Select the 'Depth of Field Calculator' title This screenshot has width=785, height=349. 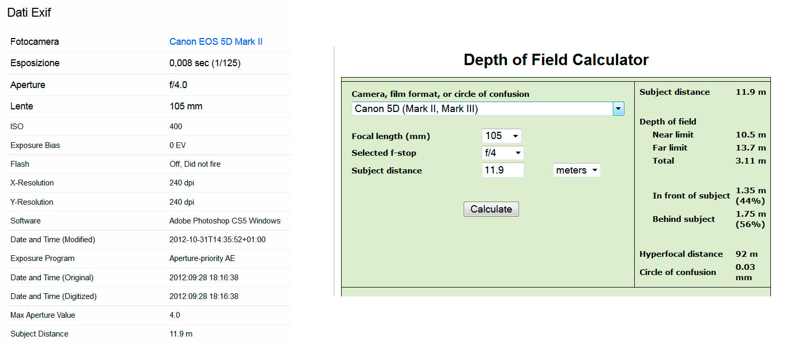[x=556, y=60]
